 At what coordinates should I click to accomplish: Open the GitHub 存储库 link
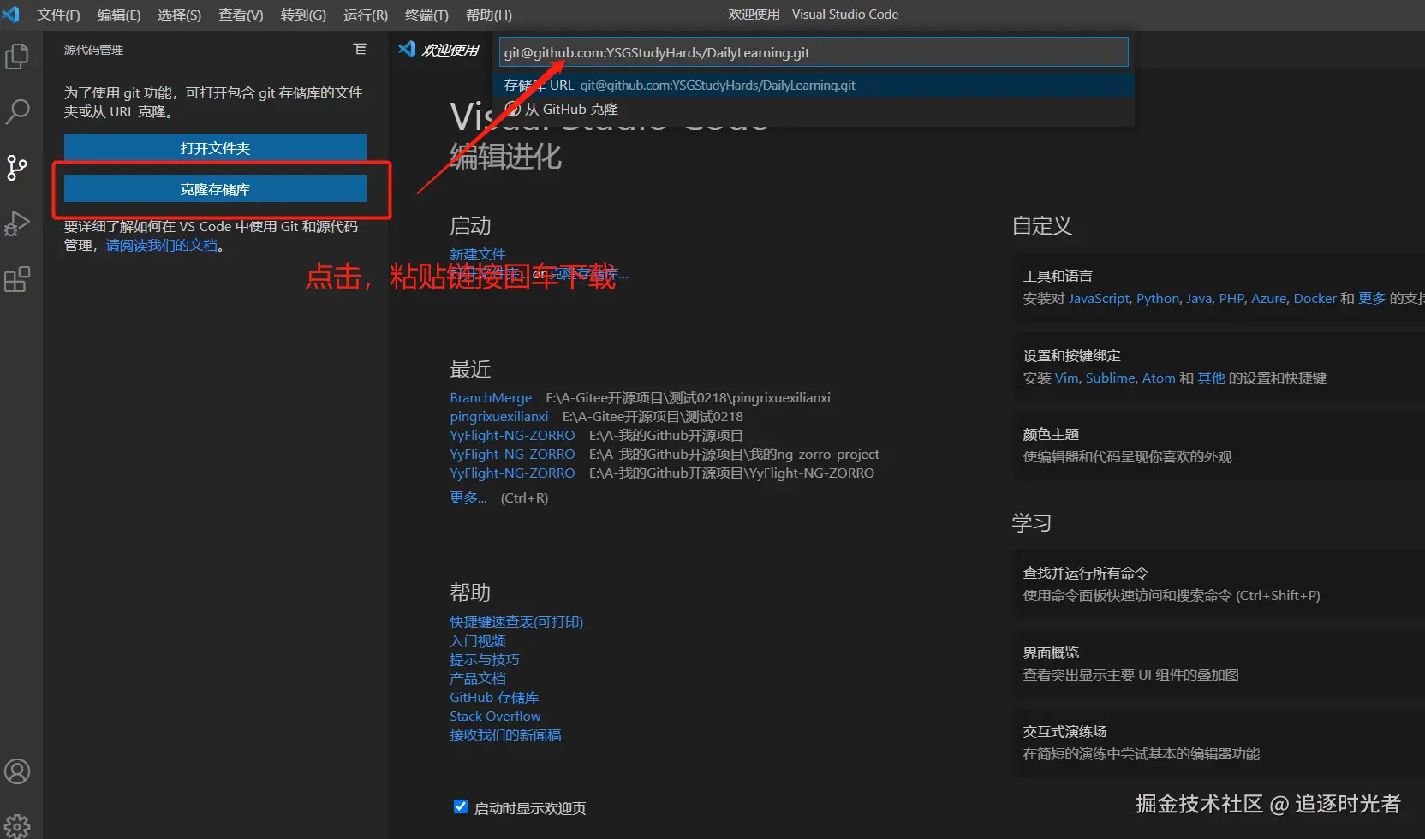pos(494,697)
